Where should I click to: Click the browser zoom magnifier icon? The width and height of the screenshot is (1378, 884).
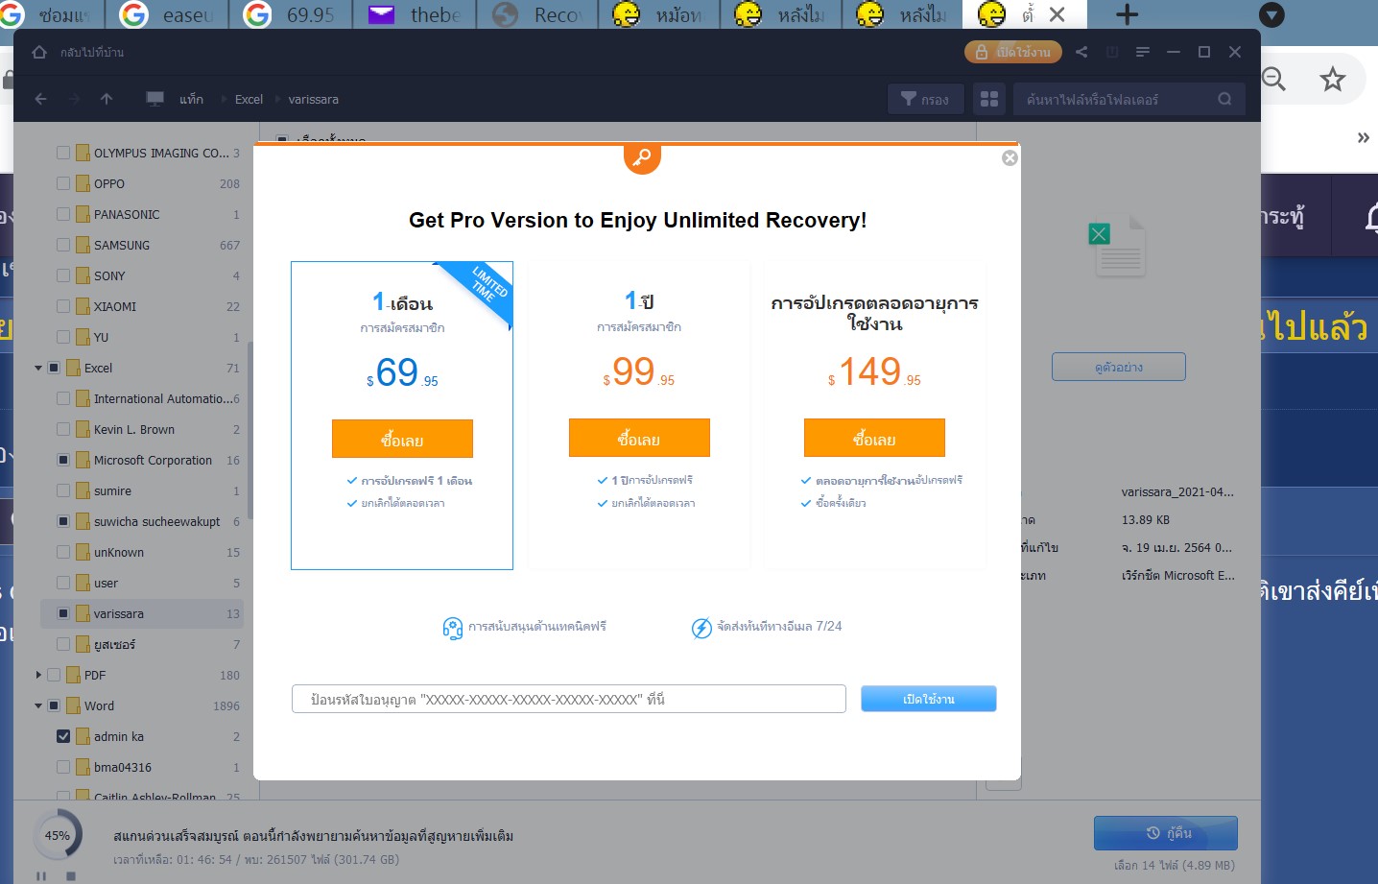[1273, 79]
